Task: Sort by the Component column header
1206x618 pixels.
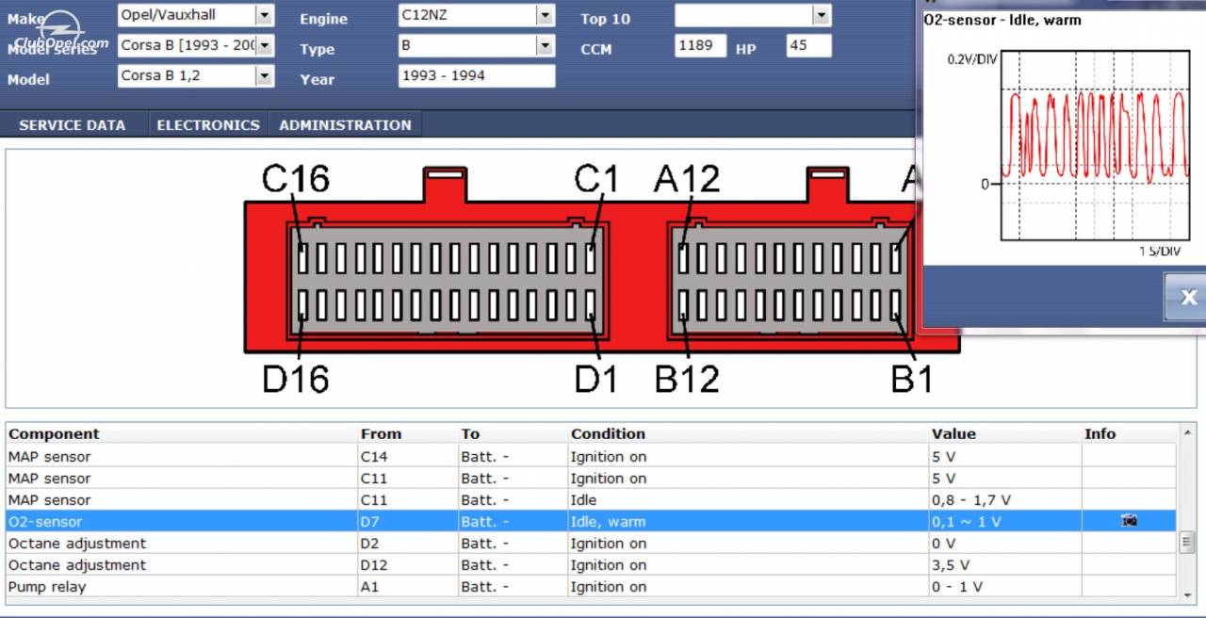Action: tap(54, 433)
